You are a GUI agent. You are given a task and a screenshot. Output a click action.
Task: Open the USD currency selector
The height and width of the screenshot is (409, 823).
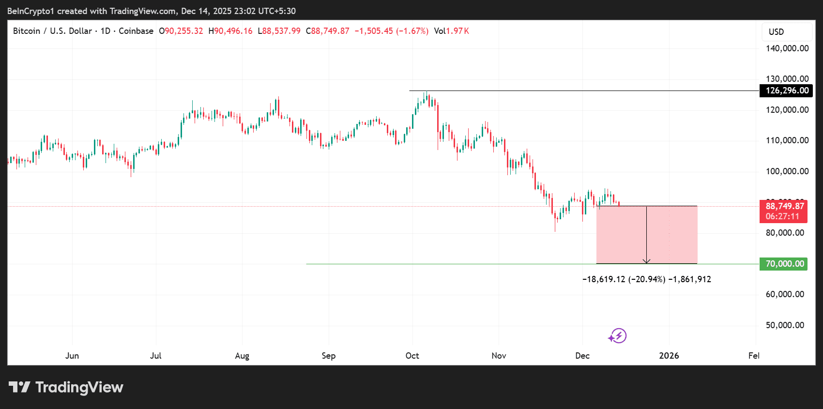[x=786, y=32]
